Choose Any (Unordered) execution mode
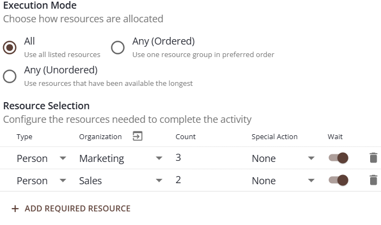 9,76
